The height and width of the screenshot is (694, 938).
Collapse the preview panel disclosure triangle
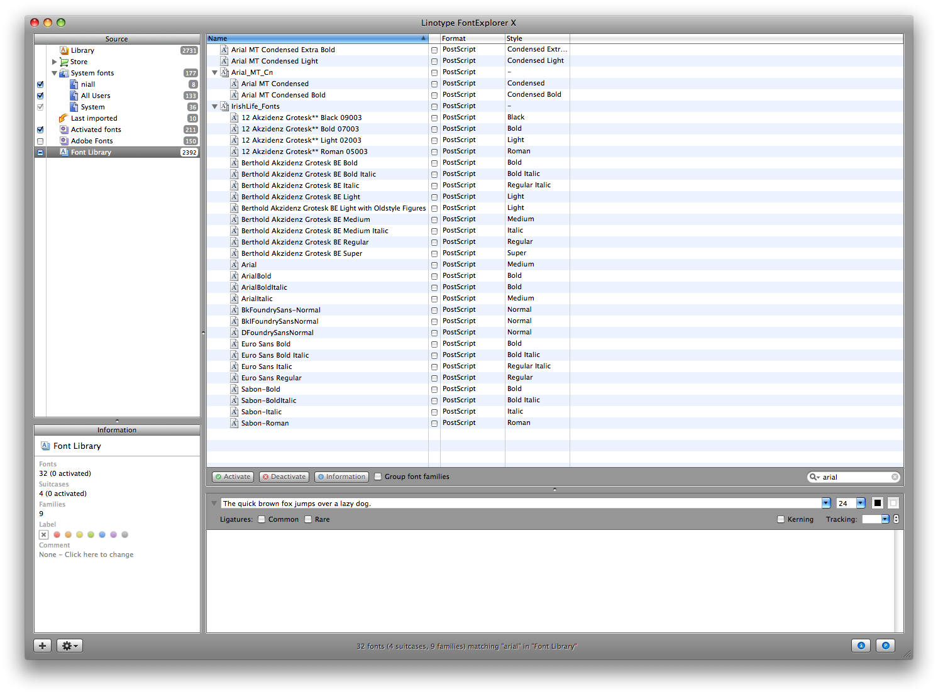214,503
